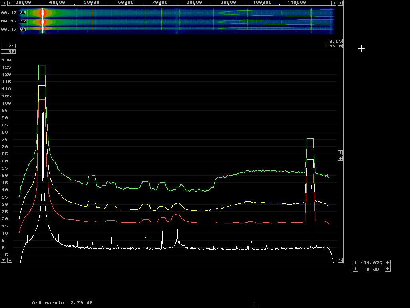
Task: Click the 130 dB scale label
Action: [7, 60]
